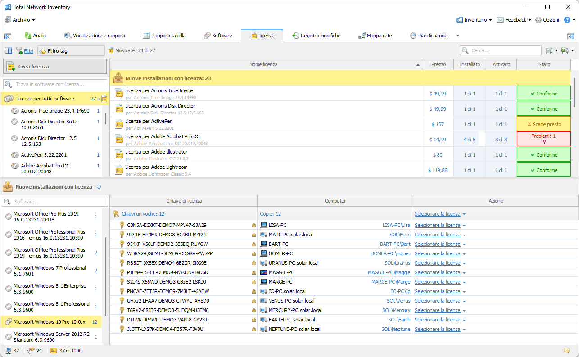The image size is (579, 357).
Task: Open the Archivio dropdown menu
Action: point(20,20)
